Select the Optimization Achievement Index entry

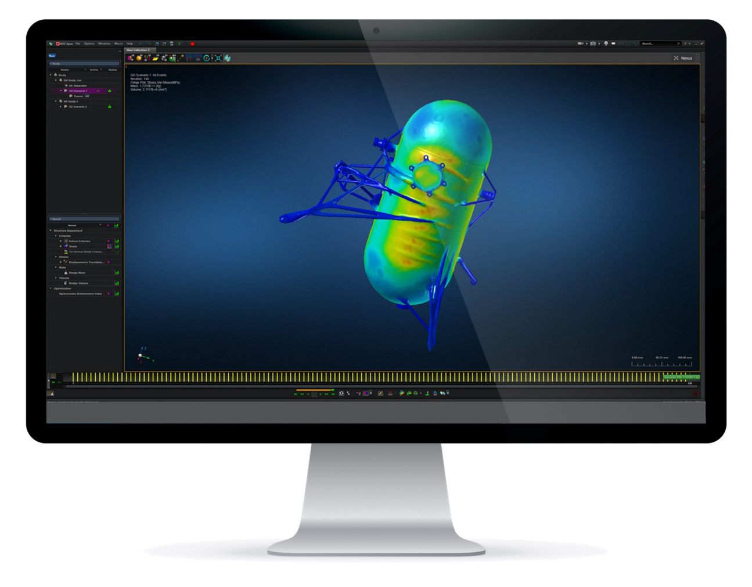81,294
